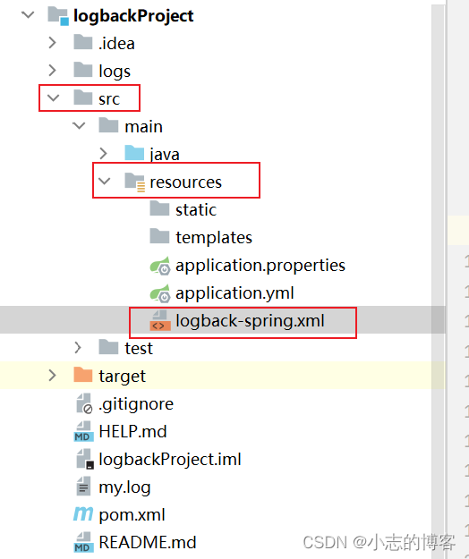Open application.yml file name
469x559 pixels.
[234, 293]
